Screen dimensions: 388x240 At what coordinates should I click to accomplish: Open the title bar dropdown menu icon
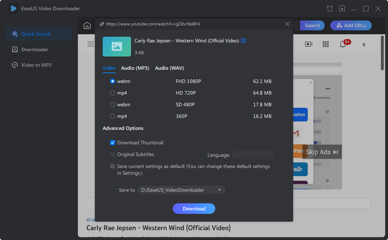(x=342, y=9)
